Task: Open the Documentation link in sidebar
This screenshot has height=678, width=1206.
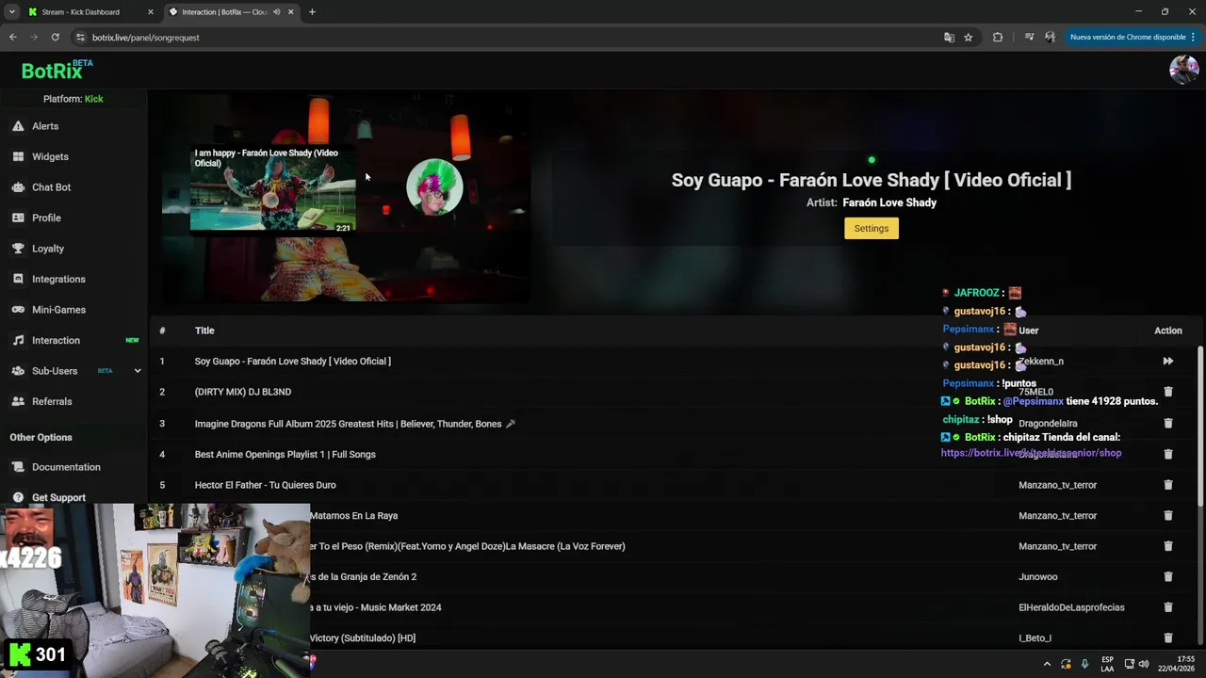Action: (x=66, y=467)
